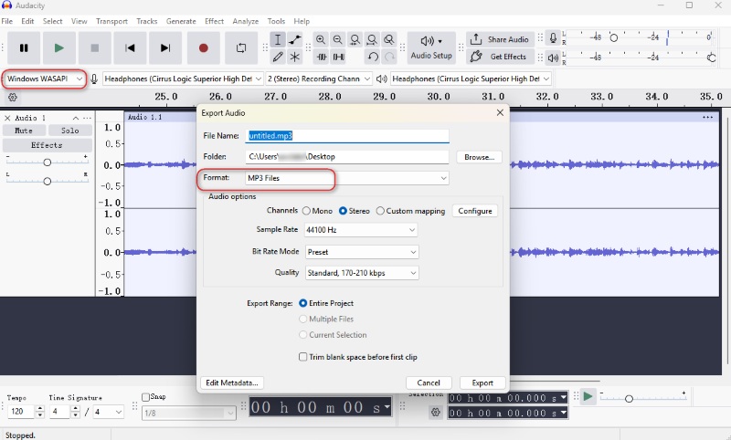
Task: Click the Browse... button
Action: pyautogui.click(x=479, y=157)
